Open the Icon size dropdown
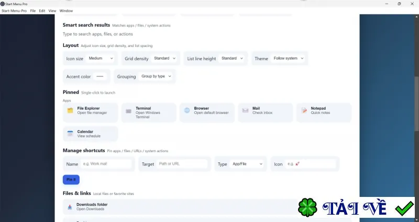This screenshot has width=419, height=222. pos(100,59)
